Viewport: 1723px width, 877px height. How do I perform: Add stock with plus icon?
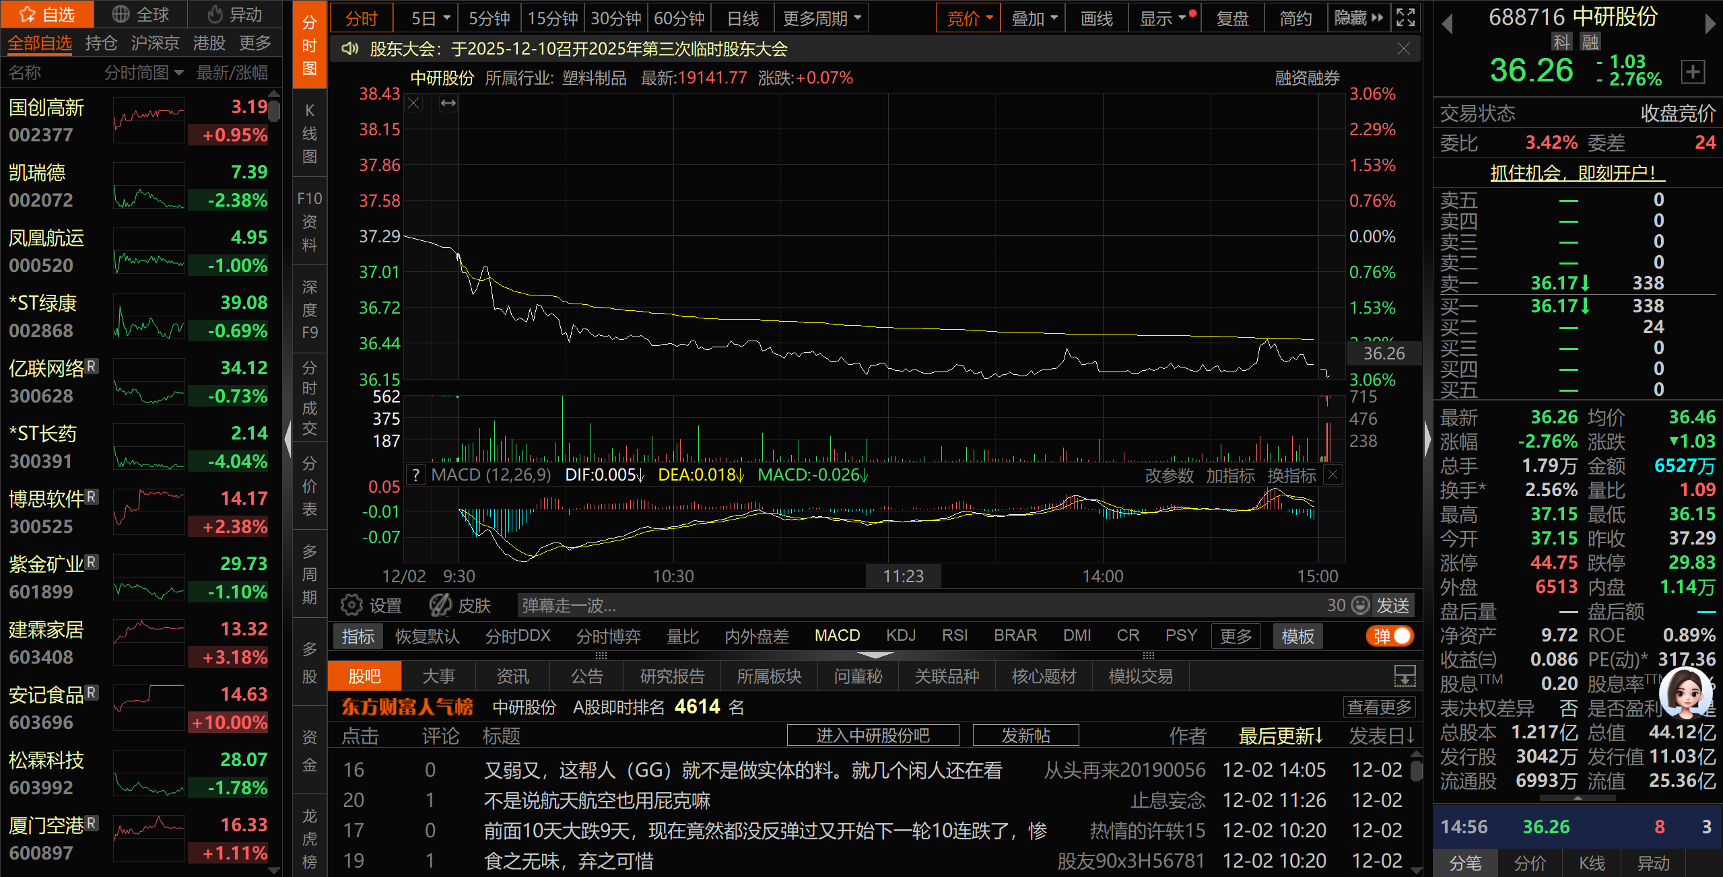pos(1693,71)
